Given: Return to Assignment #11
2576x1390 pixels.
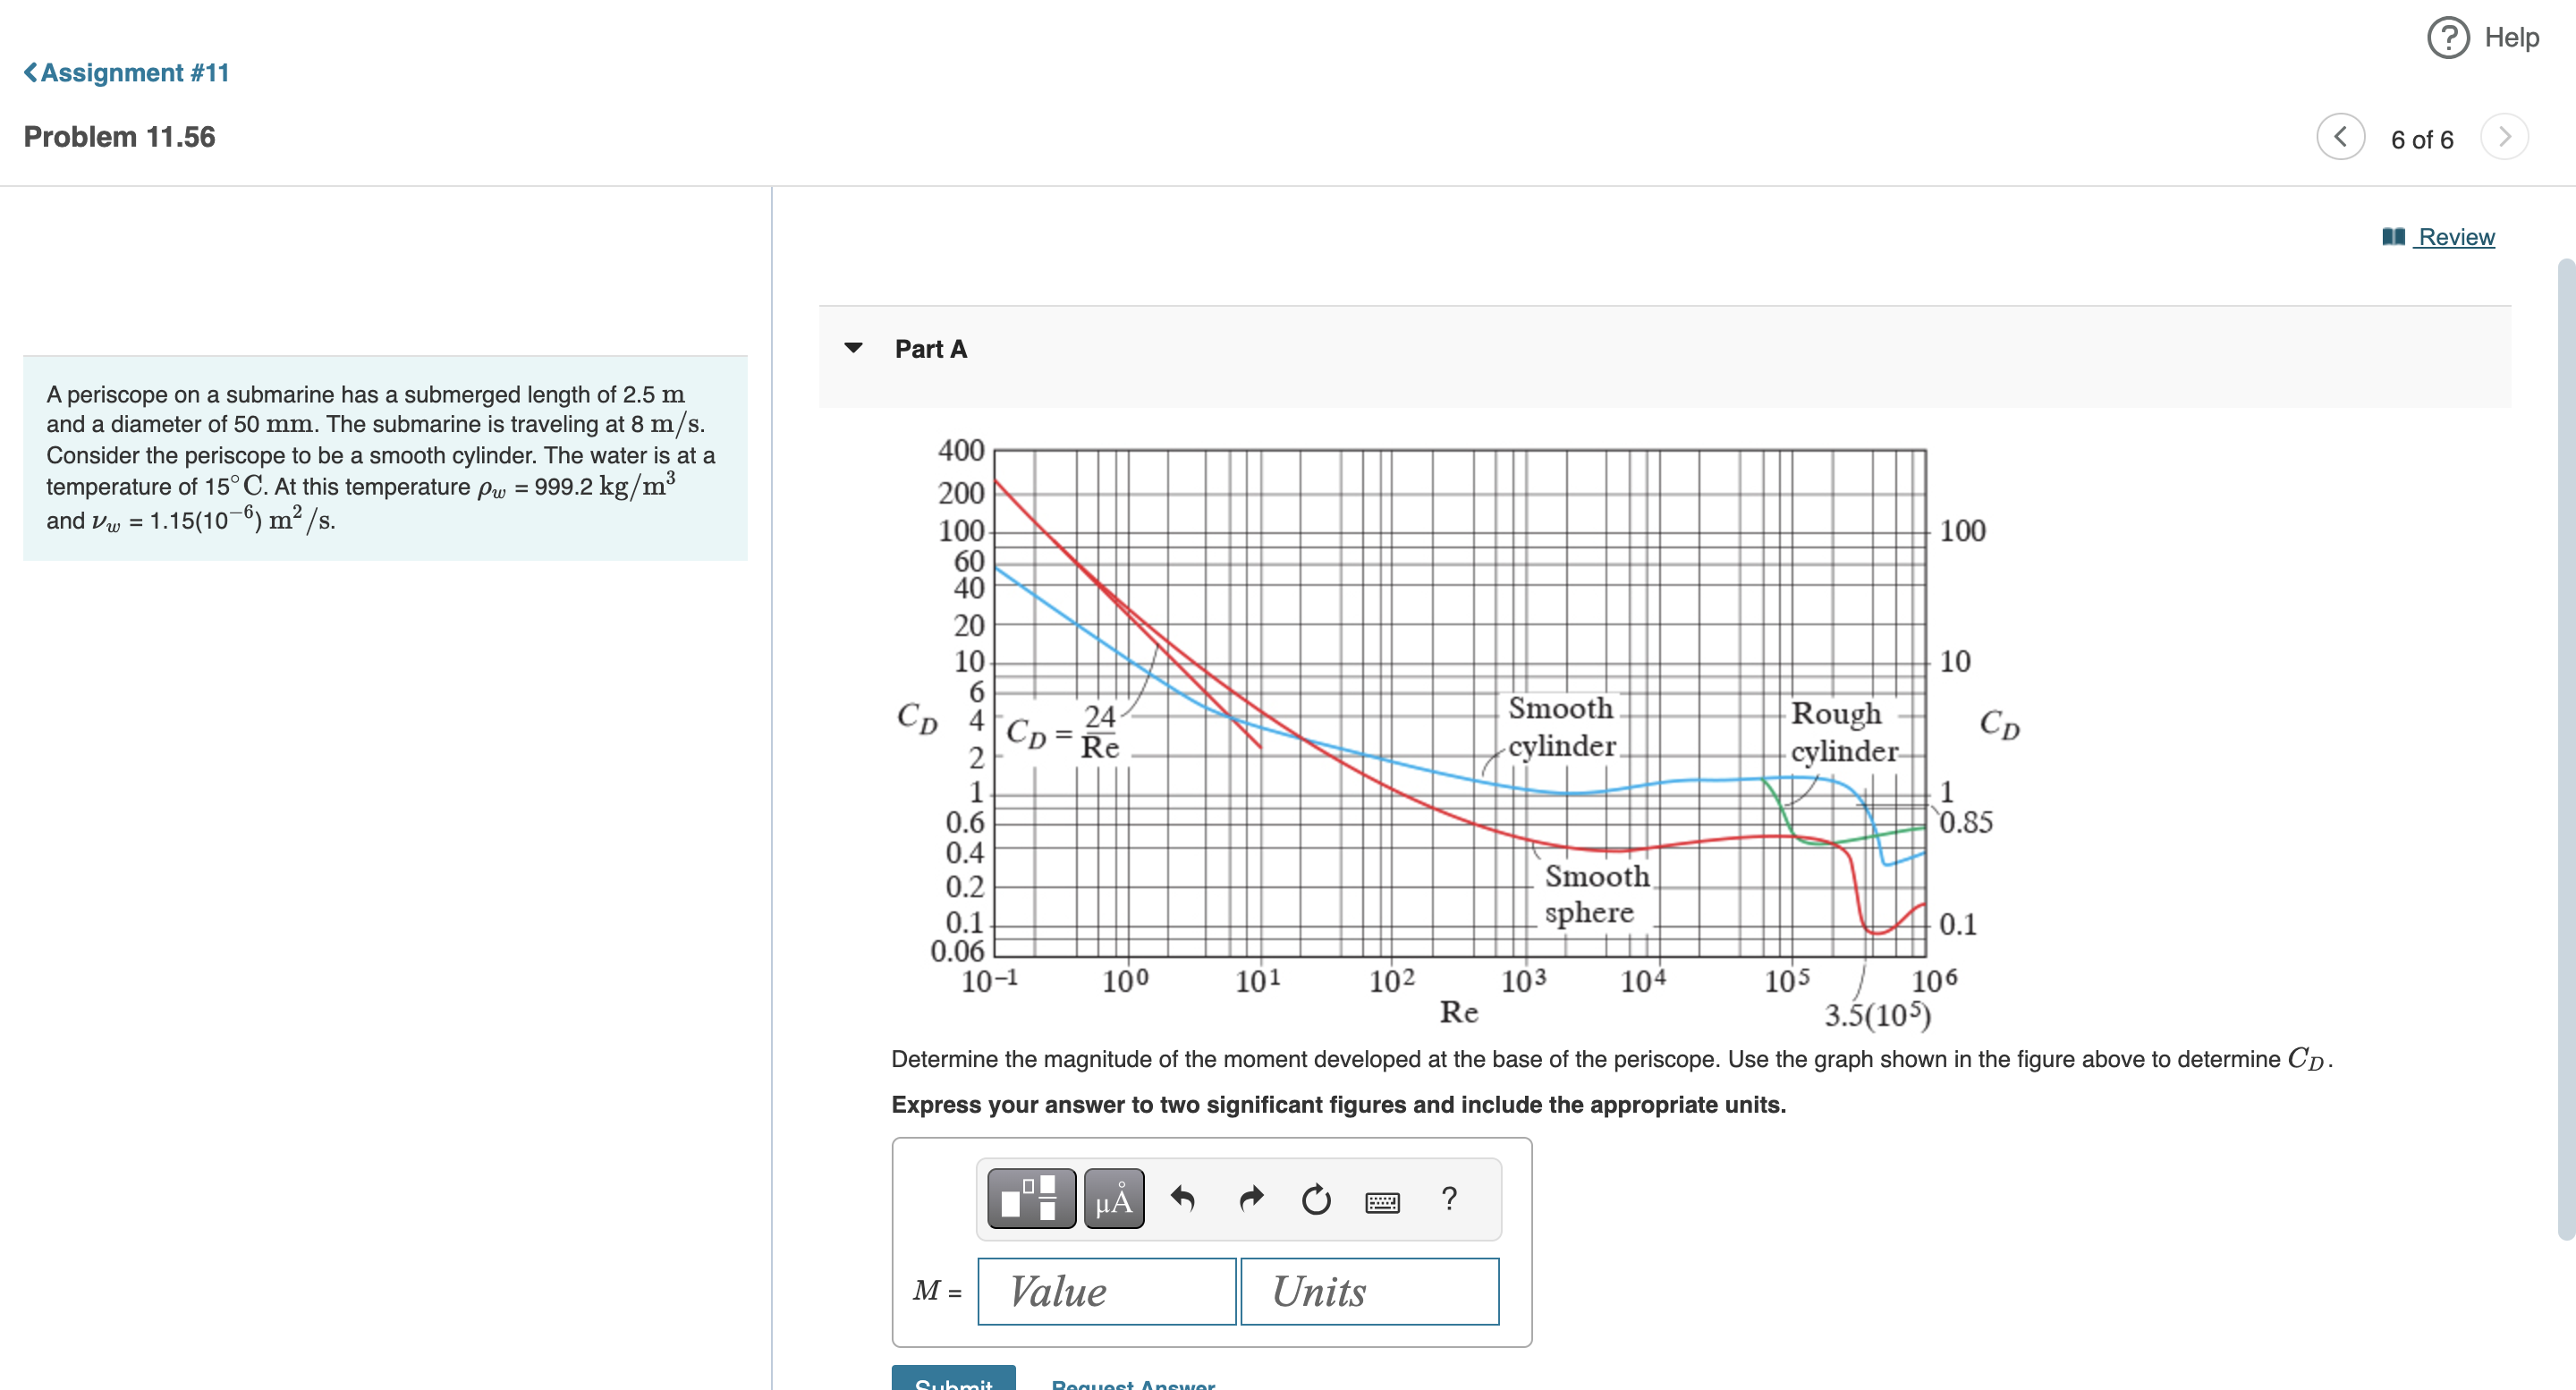Looking at the screenshot, I should [124, 71].
